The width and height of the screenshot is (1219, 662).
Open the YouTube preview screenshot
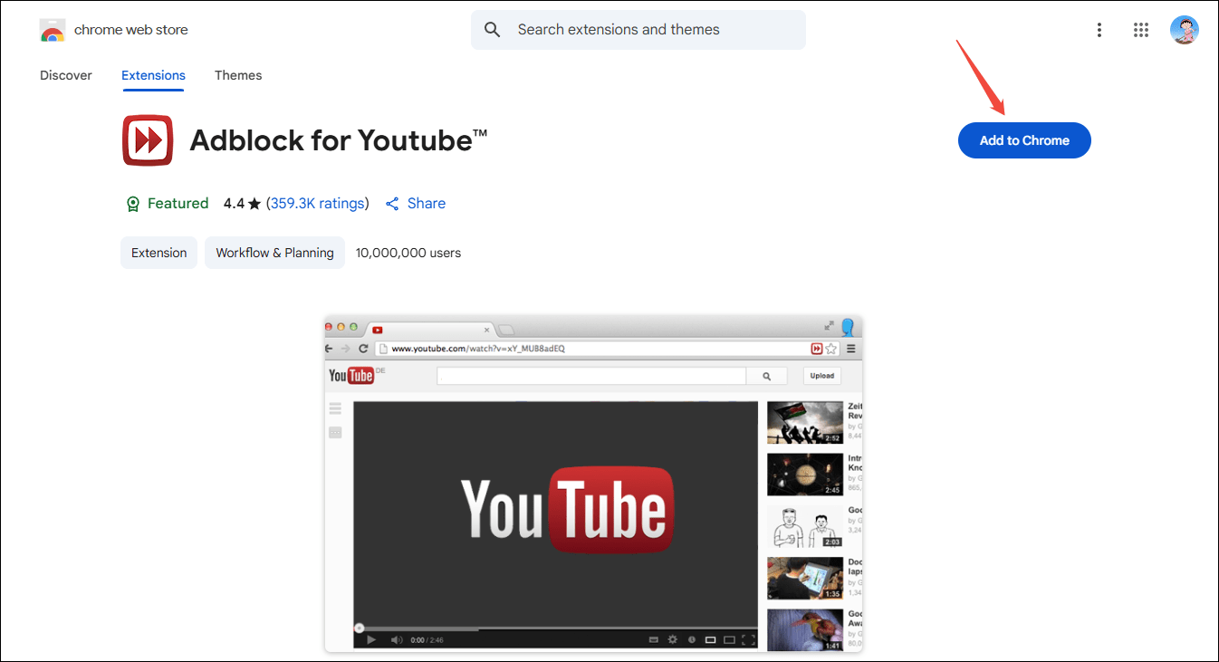(x=593, y=484)
